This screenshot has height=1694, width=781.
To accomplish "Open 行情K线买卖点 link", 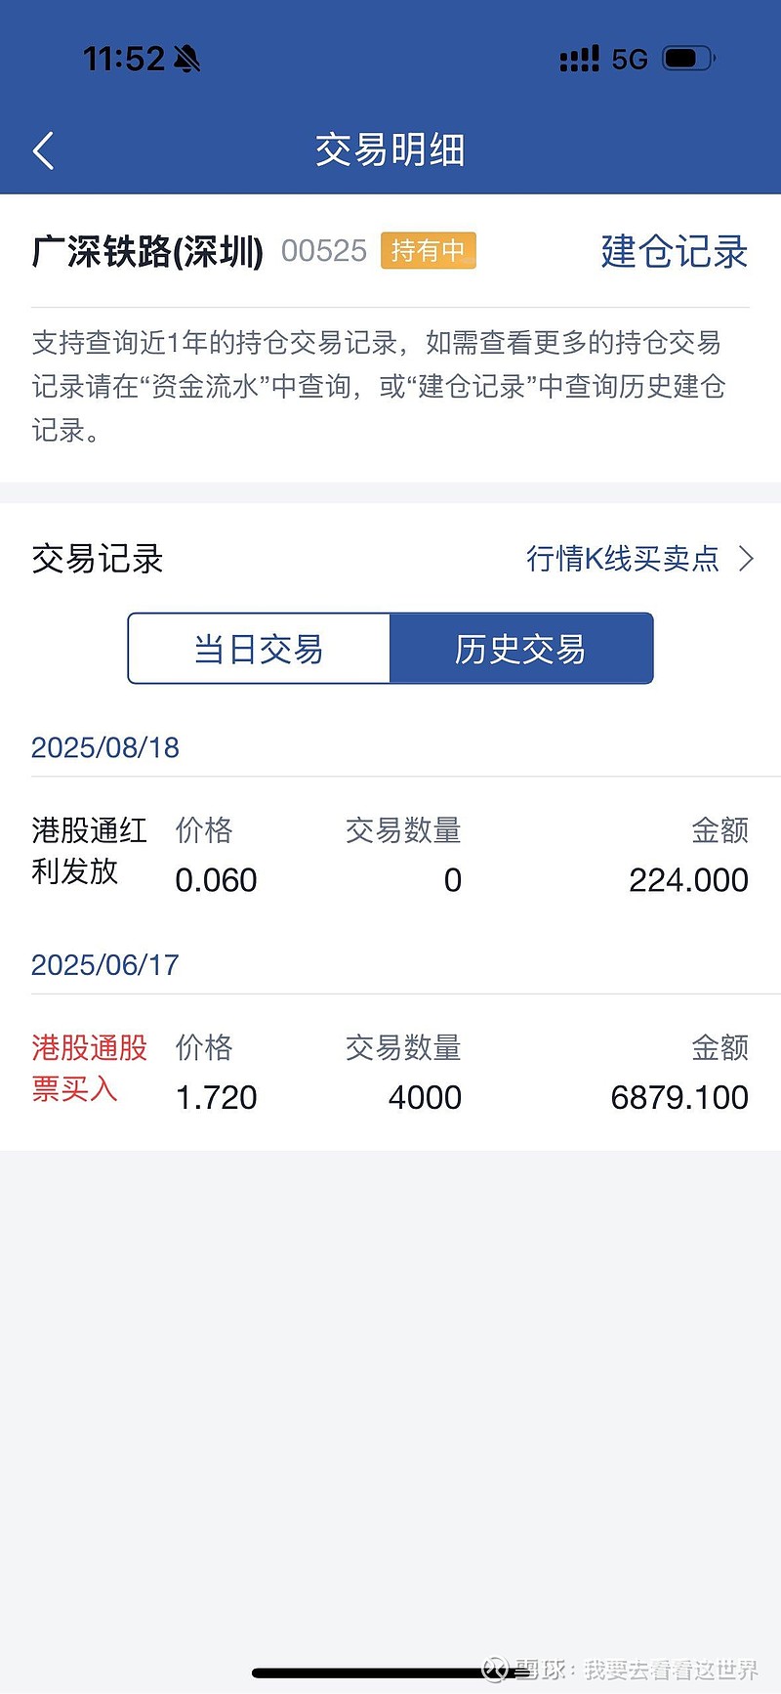I will point(623,559).
